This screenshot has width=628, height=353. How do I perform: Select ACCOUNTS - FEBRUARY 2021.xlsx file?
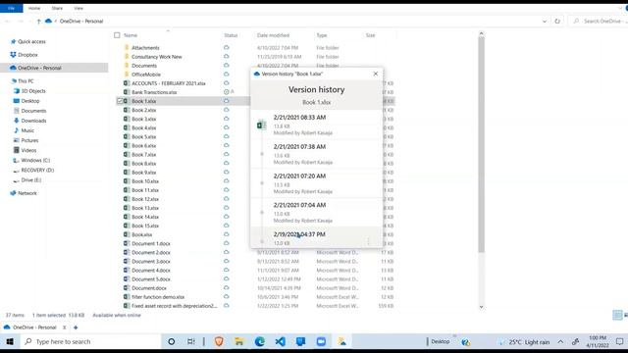(x=168, y=83)
